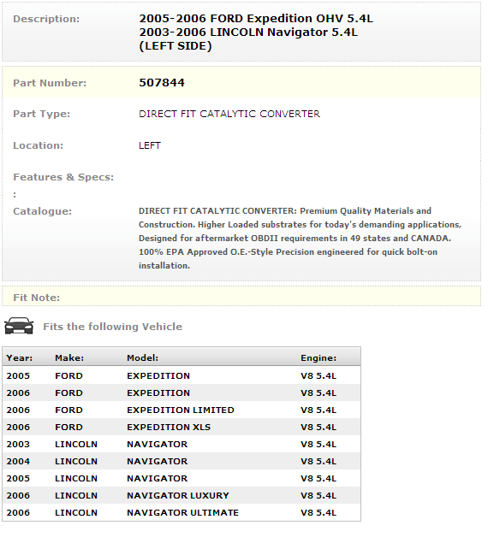Click the Catalogue label
The height and width of the screenshot is (543, 488).
42,211
